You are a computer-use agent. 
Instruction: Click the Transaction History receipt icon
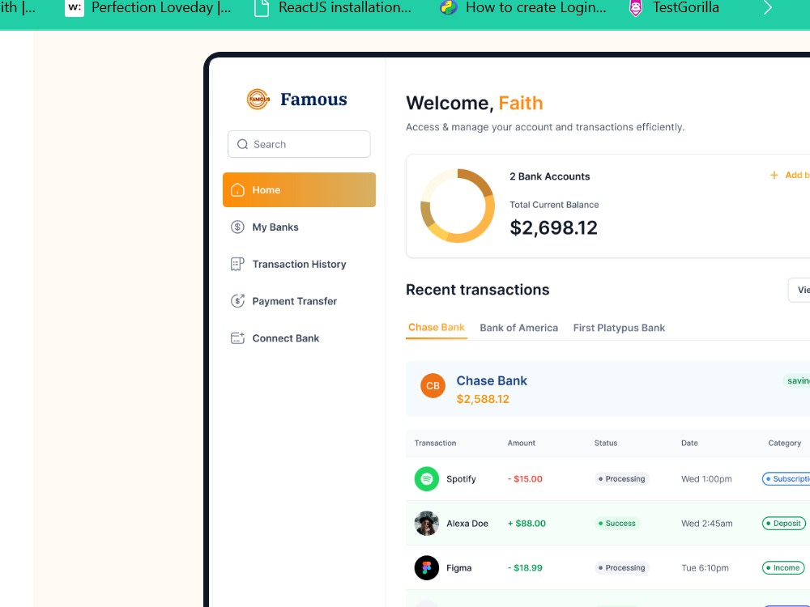(x=237, y=265)
